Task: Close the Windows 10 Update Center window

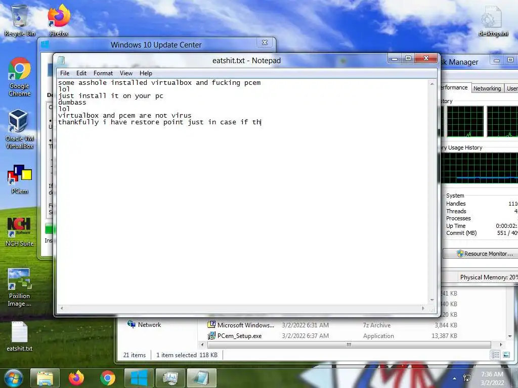Action: pyautogui.click(x=265, y=42)
